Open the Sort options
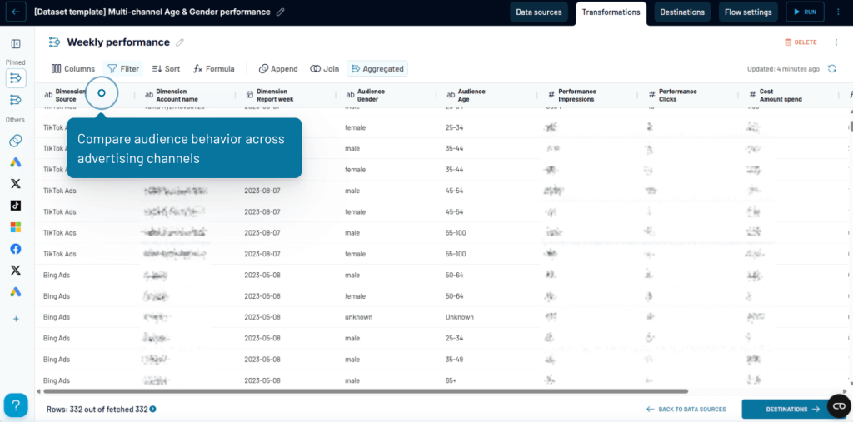This screenshot has width=853, height=422. coord(166,69)
